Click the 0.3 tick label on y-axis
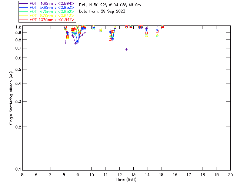 coord(18,102)
